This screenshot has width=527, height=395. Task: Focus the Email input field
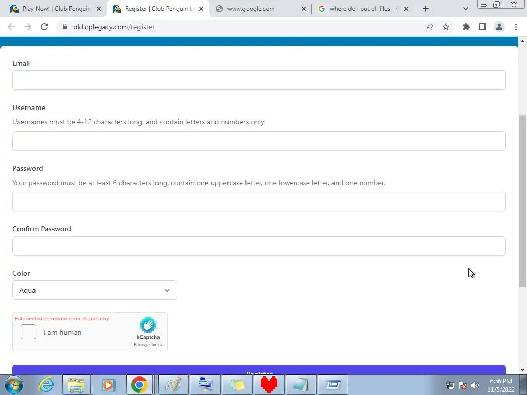[x=259, y=80]
